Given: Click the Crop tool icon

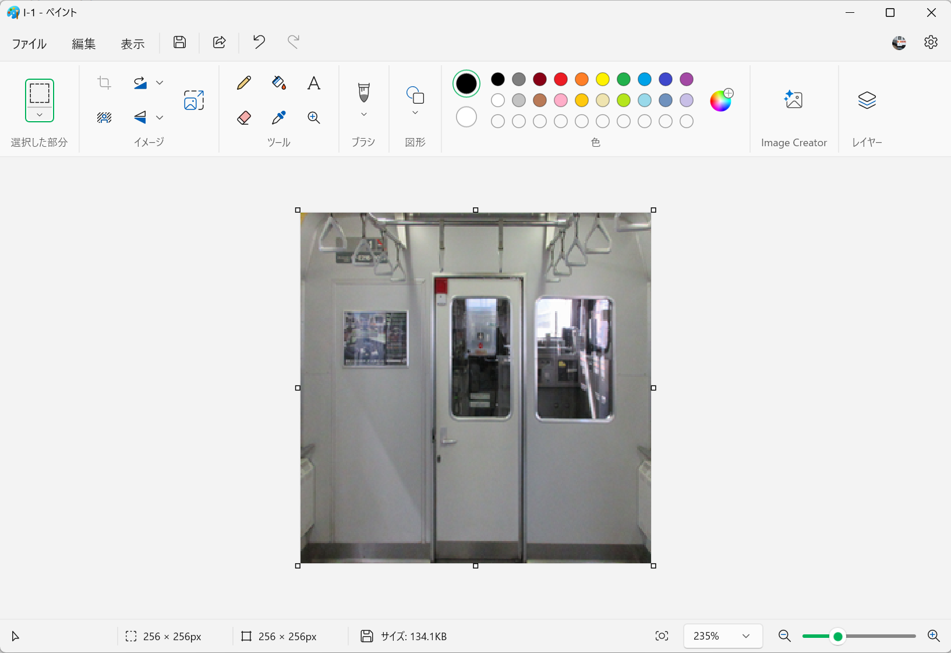Looking at the screenshot, I should pos(104,83).
